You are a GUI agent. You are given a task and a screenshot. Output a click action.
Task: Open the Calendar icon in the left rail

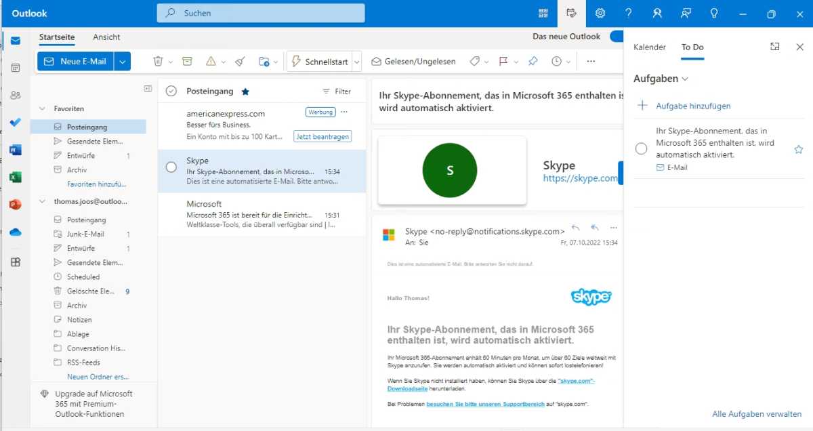coord(15,68)
